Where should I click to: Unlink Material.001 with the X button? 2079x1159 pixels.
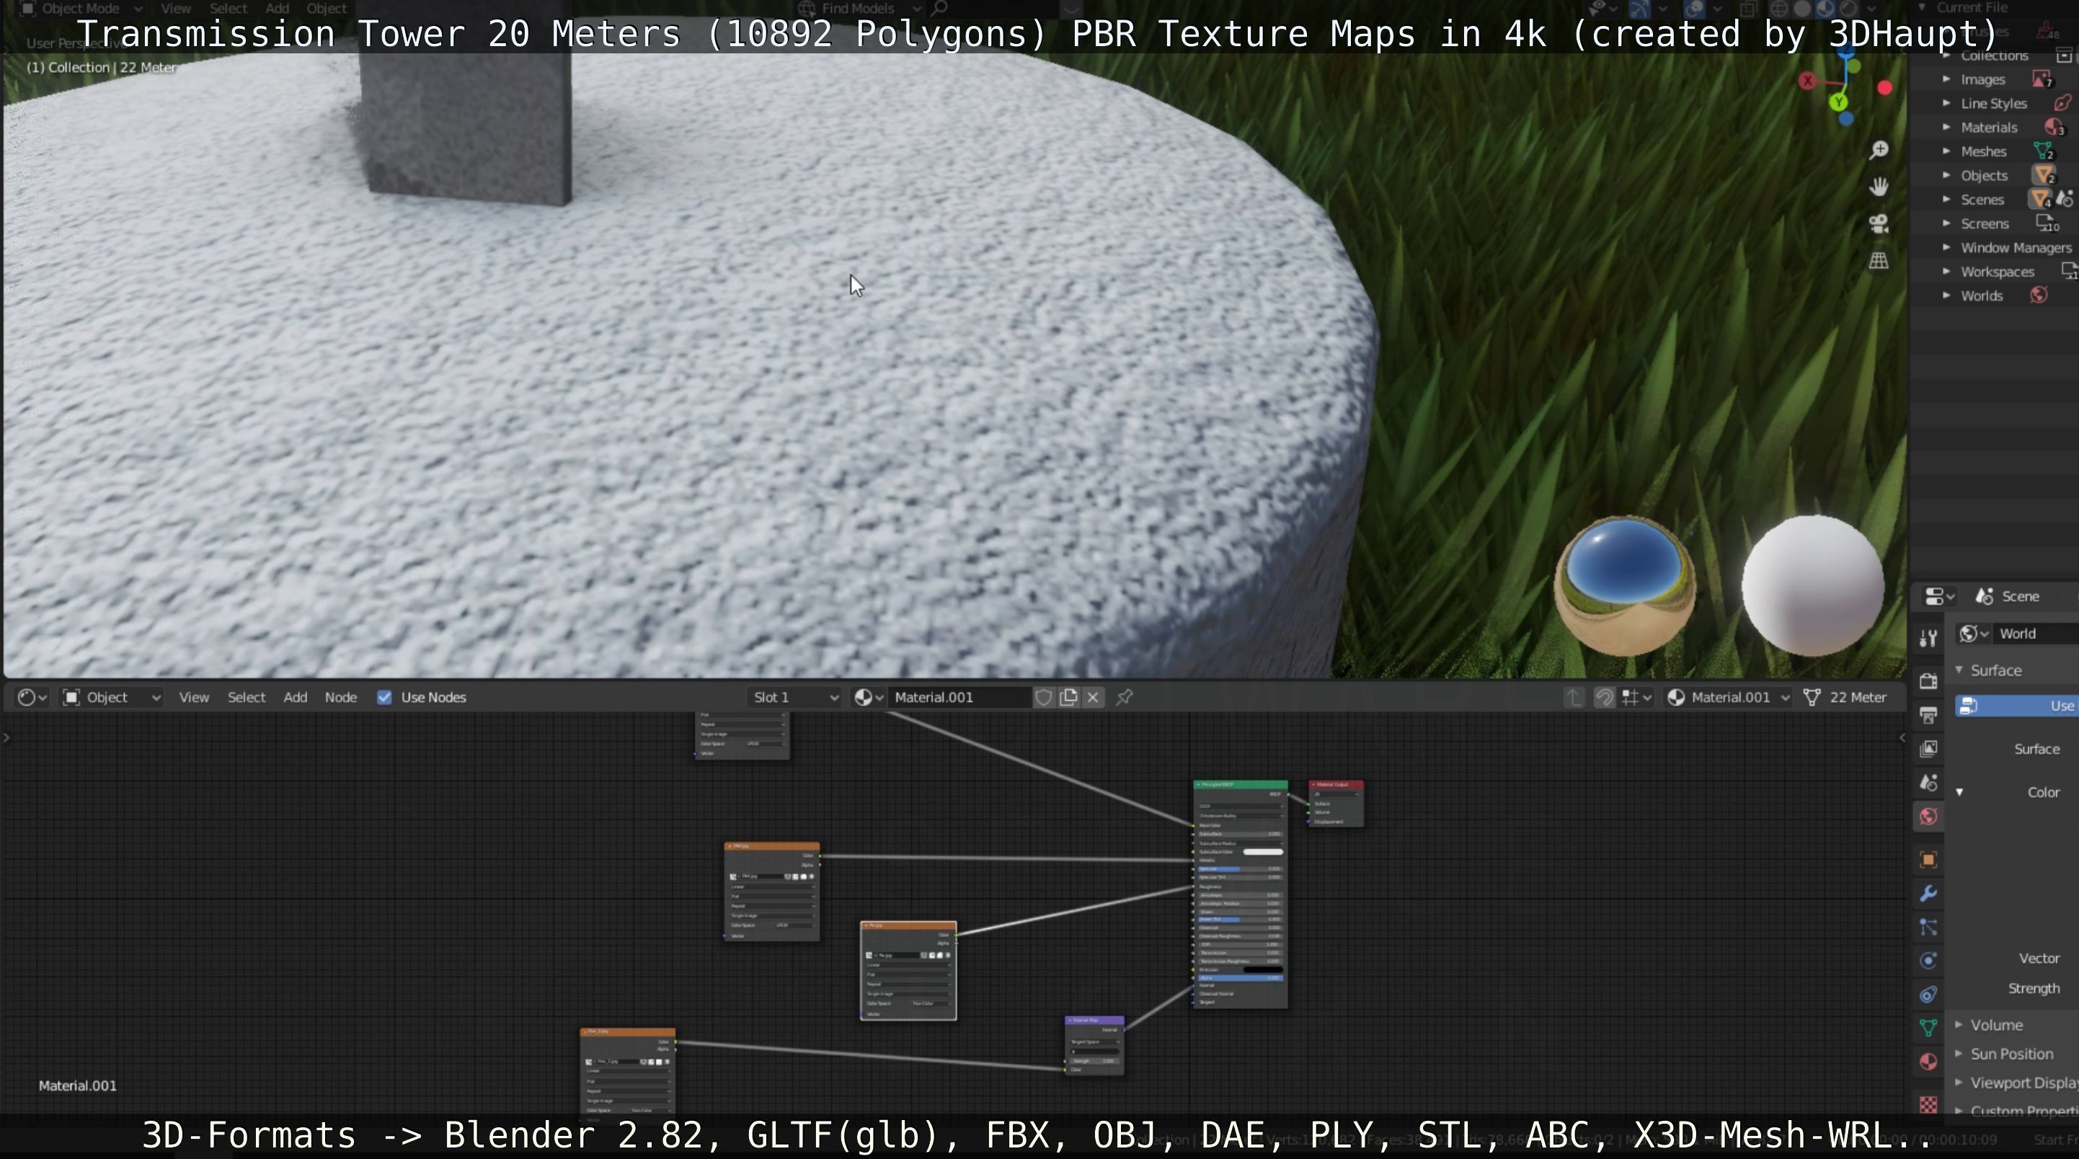[x=1093, y=697]
